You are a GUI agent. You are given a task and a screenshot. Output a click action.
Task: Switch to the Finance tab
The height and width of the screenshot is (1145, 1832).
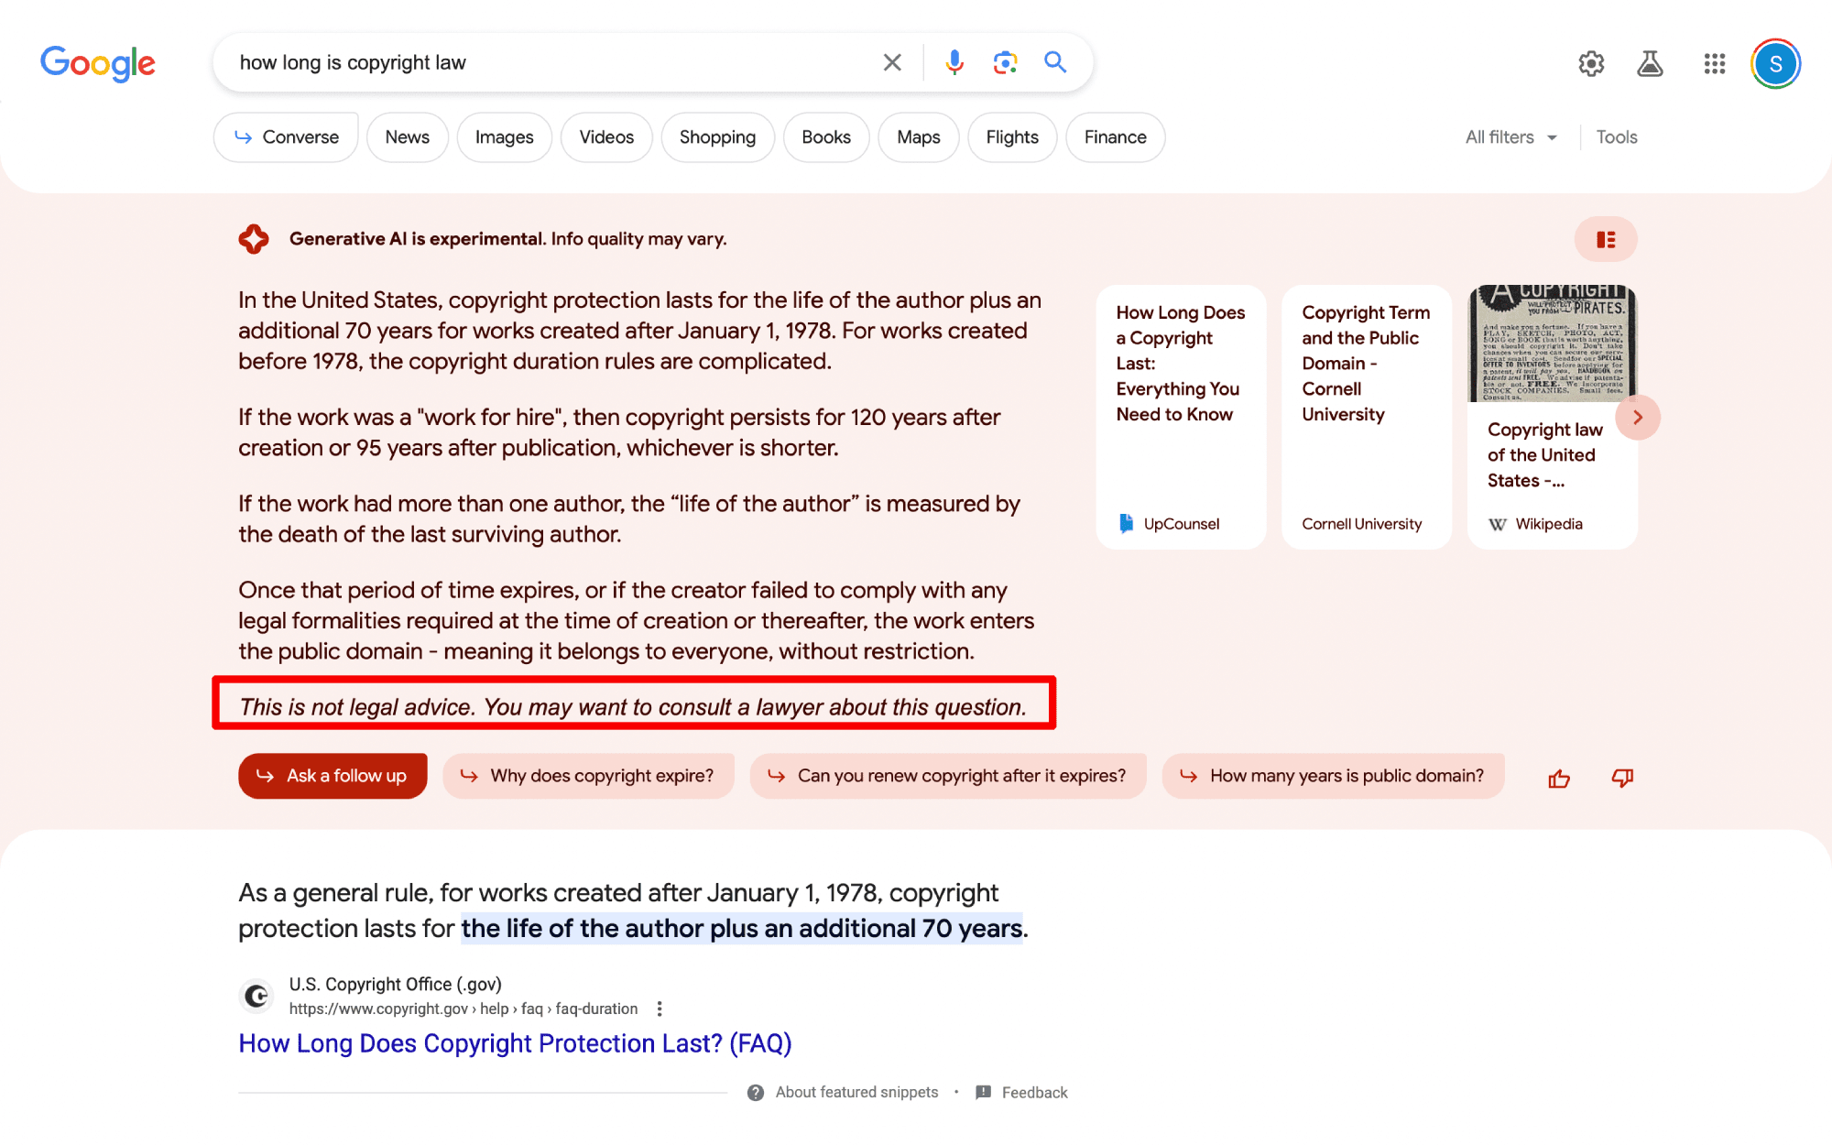1116,137
